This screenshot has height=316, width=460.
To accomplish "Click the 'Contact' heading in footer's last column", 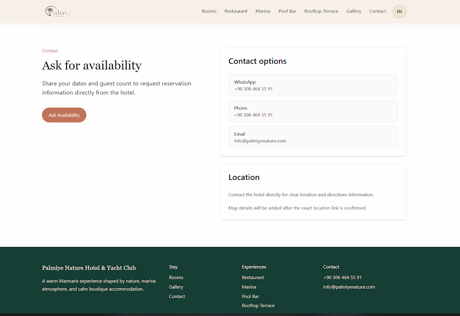I will [331, 267].
